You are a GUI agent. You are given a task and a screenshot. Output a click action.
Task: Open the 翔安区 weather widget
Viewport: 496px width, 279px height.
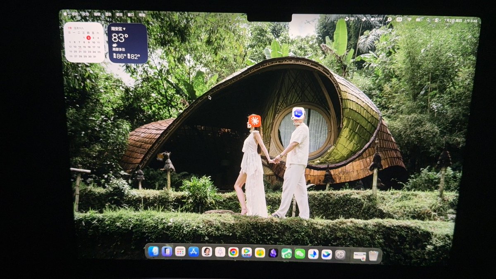tap(128, 43)
